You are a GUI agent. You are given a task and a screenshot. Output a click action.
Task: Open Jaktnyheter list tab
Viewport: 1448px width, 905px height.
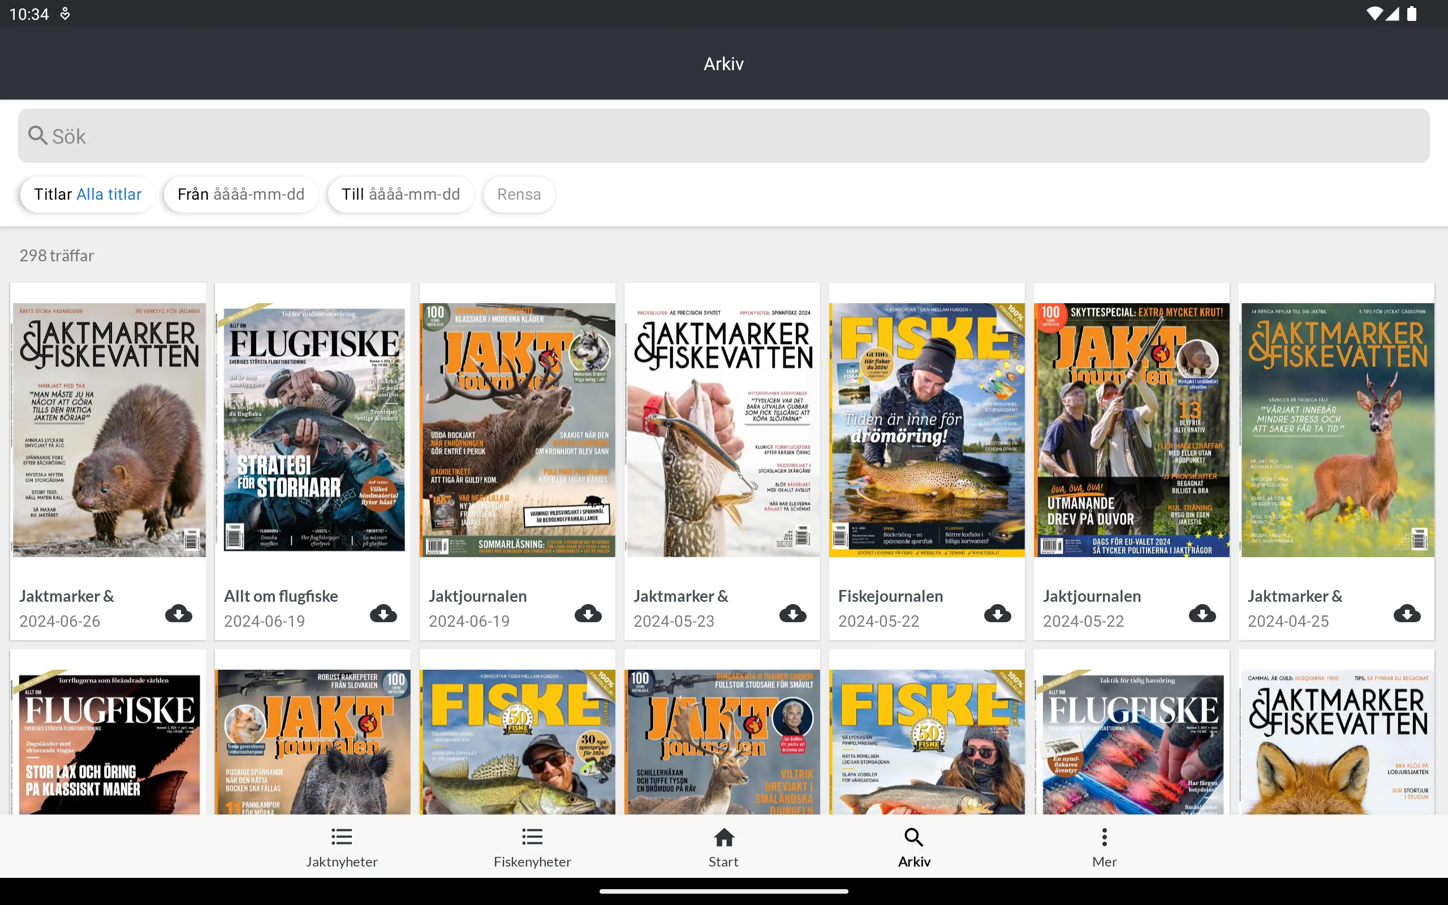click(x=342, y=847)
